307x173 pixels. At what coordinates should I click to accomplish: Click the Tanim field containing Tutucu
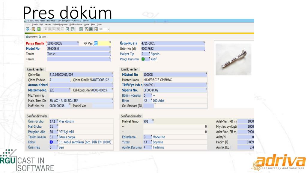[x=79, y=54]
